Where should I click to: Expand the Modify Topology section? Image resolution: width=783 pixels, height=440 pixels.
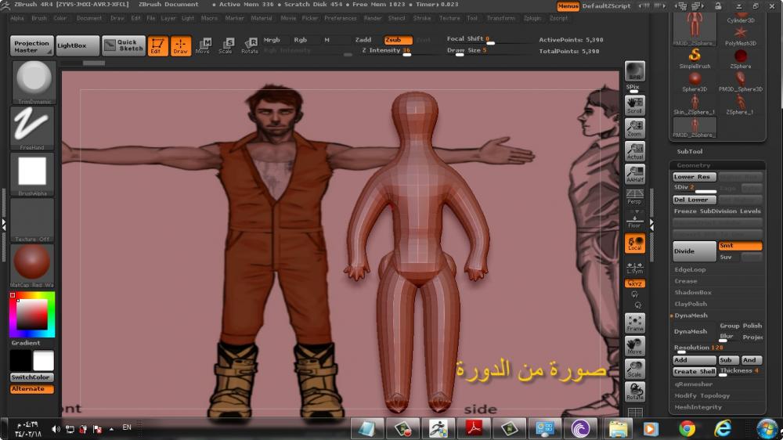click(x=702, y=395)
